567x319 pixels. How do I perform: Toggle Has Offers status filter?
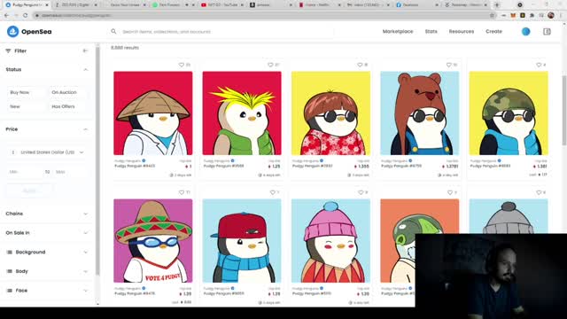68,106
